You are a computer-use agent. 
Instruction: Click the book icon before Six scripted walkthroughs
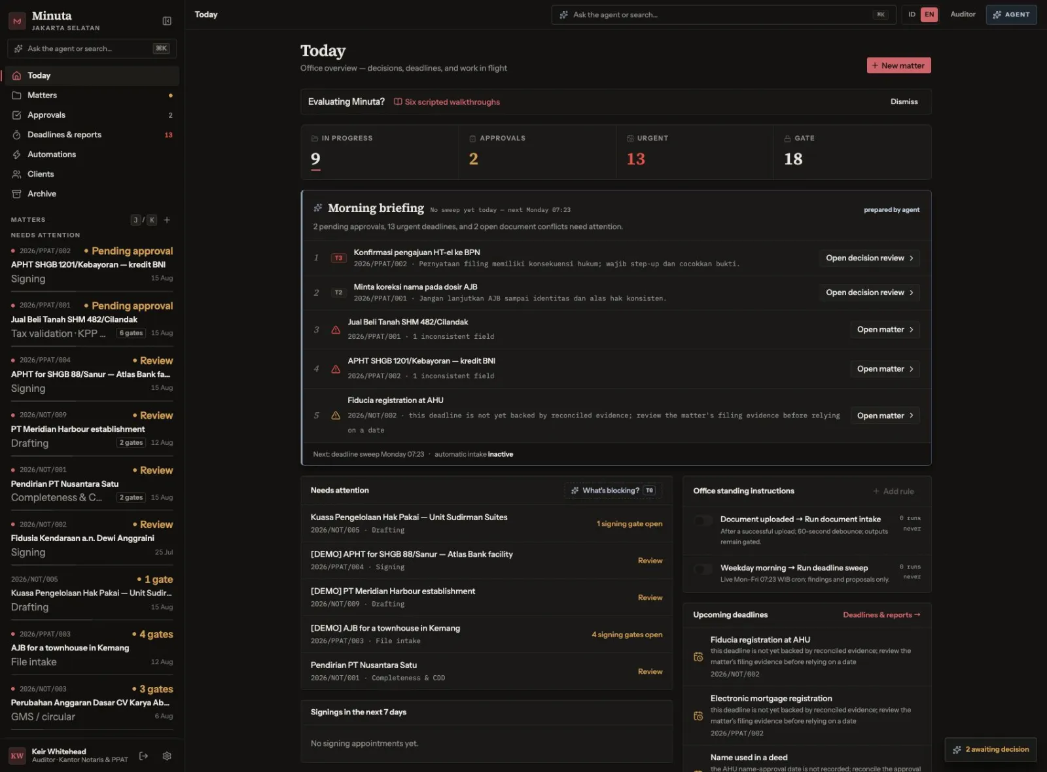[398, 102]
